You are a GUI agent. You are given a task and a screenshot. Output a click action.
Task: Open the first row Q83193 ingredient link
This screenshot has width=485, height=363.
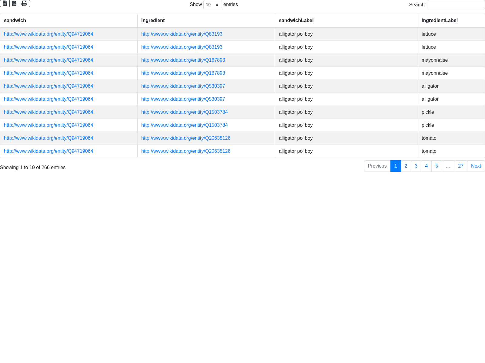tap(182, 34)
